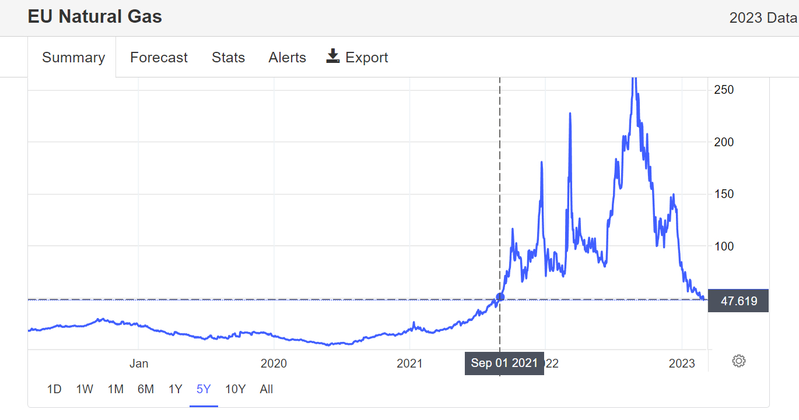Choose the 1M time range
Screen dimensions: 799x420
(x=115, y=389)
